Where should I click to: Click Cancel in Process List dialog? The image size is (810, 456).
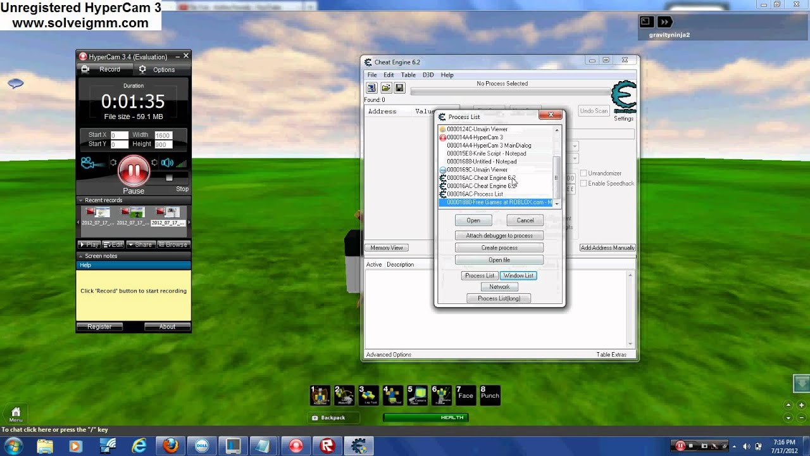tap(525, 220)
